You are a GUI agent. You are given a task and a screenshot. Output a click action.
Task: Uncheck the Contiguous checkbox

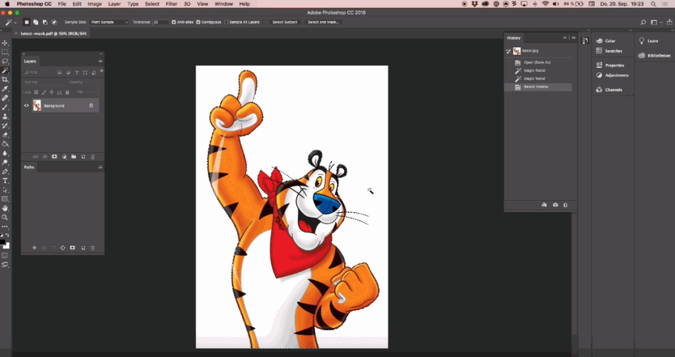pos(198,22)
